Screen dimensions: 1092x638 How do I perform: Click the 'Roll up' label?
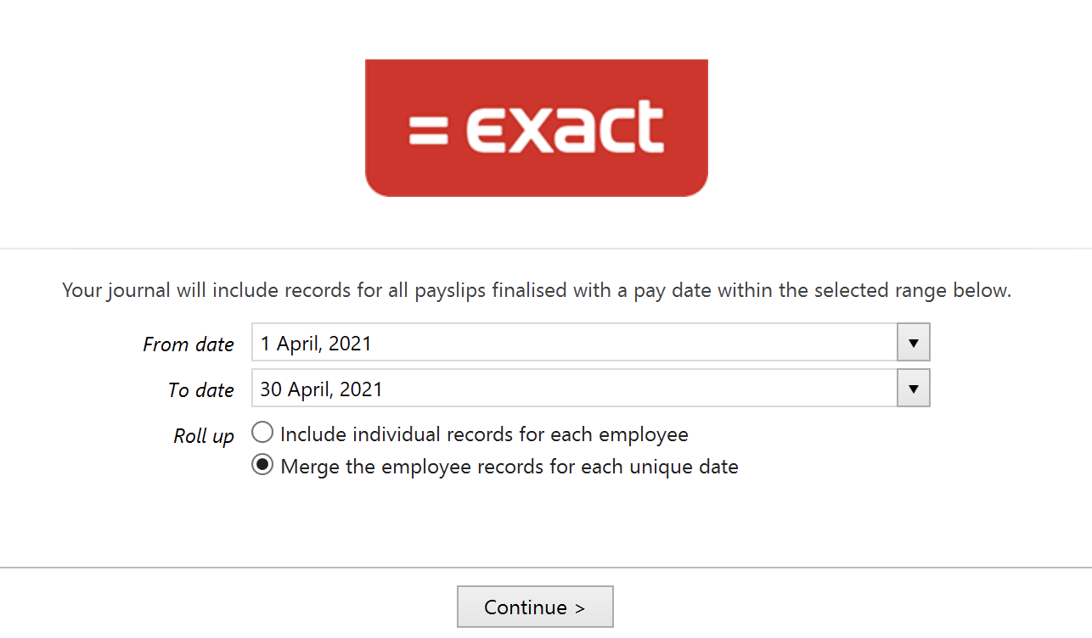point(204,436)
